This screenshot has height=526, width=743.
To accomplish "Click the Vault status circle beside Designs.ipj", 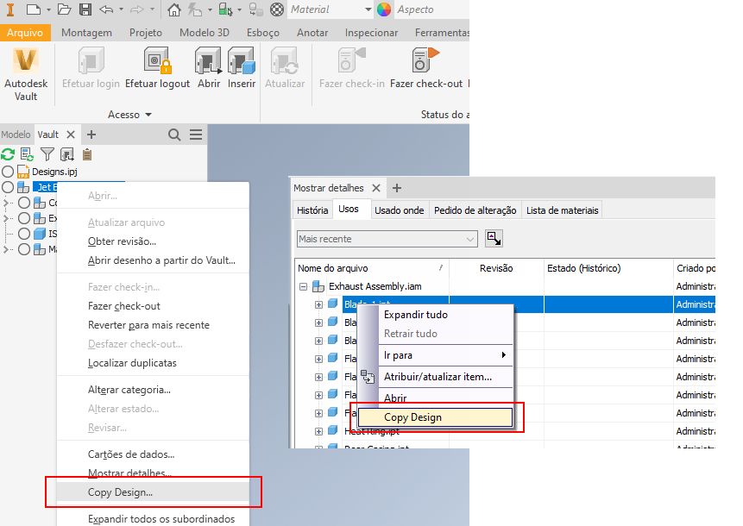I will [8, 172].
